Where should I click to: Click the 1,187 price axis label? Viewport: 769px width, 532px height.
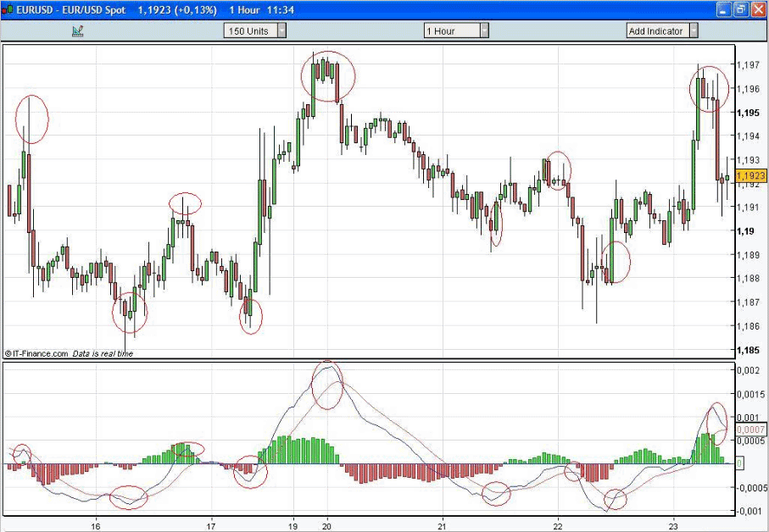coord(748,302)
